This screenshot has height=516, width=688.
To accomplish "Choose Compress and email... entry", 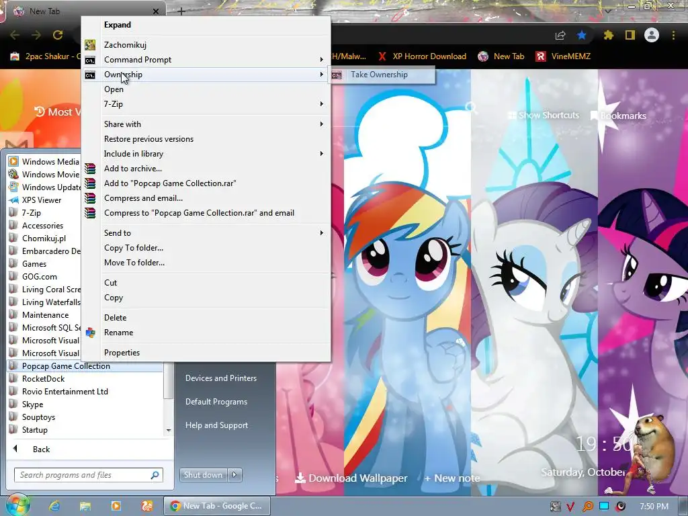I will 143,198.
